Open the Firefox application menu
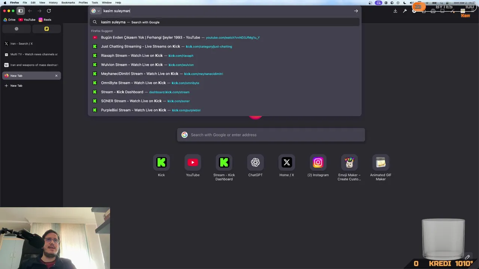This screenshot has width=479, height=269. 15,3
